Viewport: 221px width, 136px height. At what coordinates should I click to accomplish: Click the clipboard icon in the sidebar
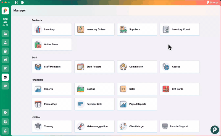pos(5,51)
